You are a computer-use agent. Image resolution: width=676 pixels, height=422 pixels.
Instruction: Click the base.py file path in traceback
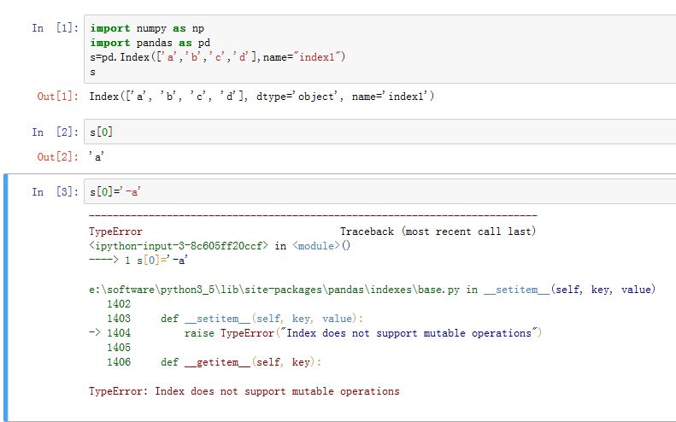pos(275,290)
